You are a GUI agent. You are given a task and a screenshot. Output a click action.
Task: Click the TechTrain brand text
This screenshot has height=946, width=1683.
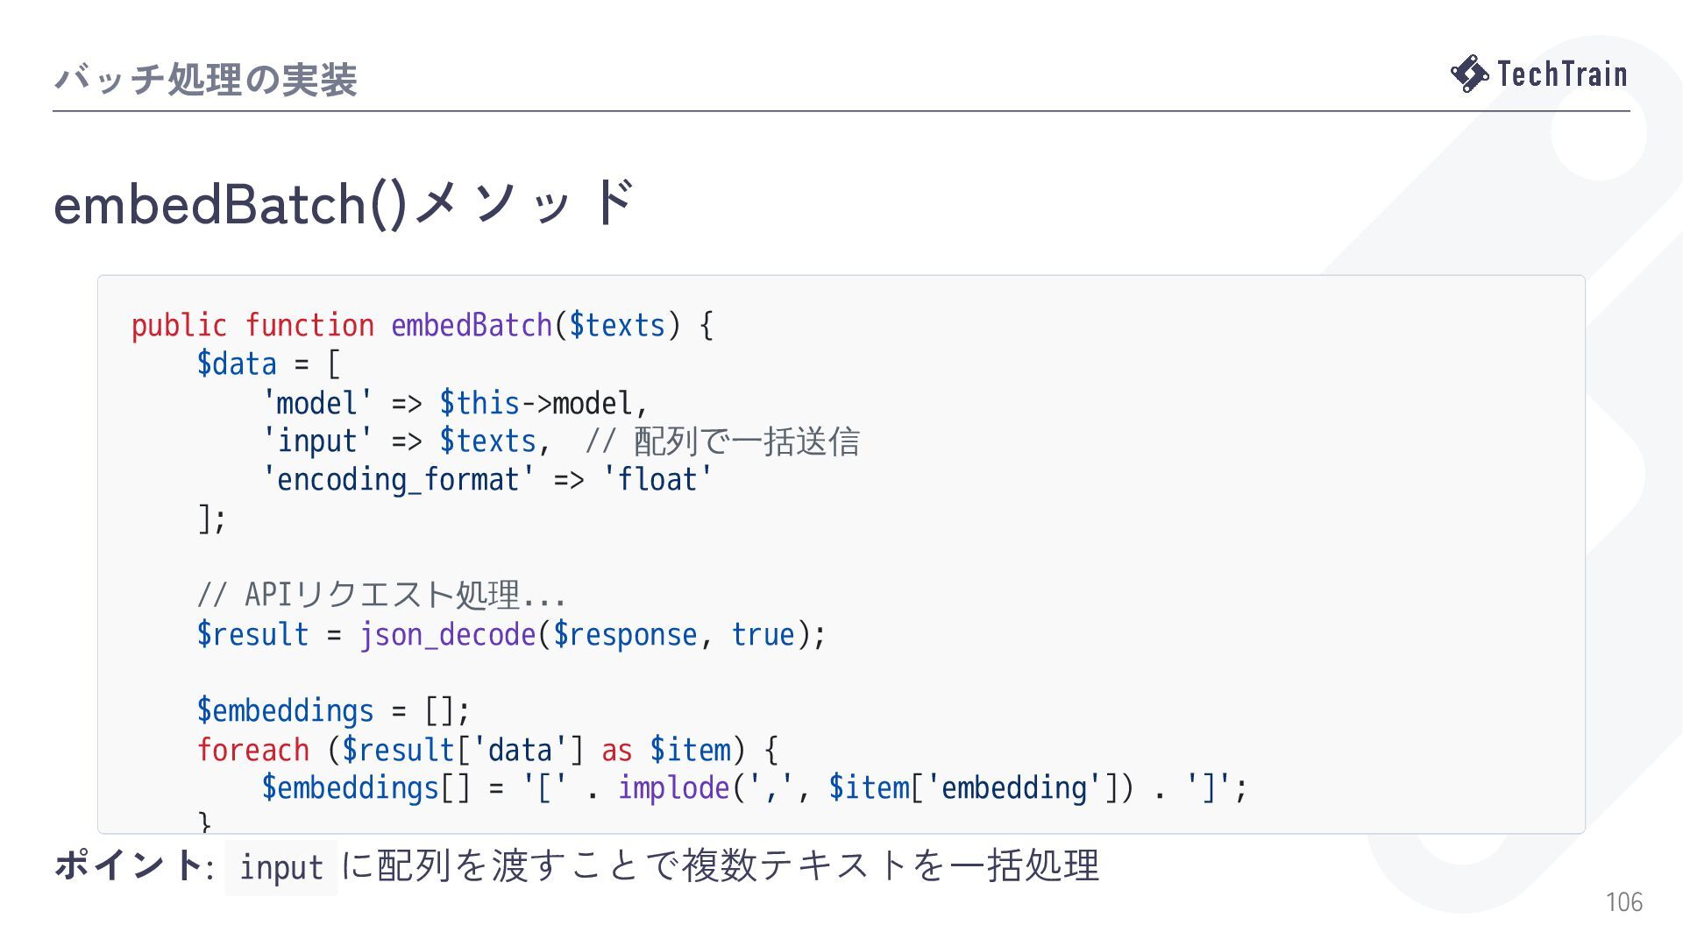(1562, 74)
